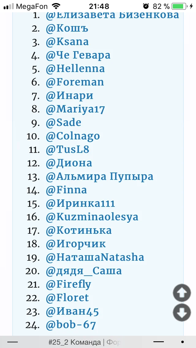Select the @Foreman mention
The height and width of the screenshot is (348, 196).
click(x=75, y=82)
